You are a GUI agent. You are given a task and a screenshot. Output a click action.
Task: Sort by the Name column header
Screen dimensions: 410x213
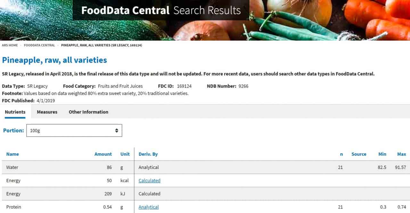click(12, 154)
